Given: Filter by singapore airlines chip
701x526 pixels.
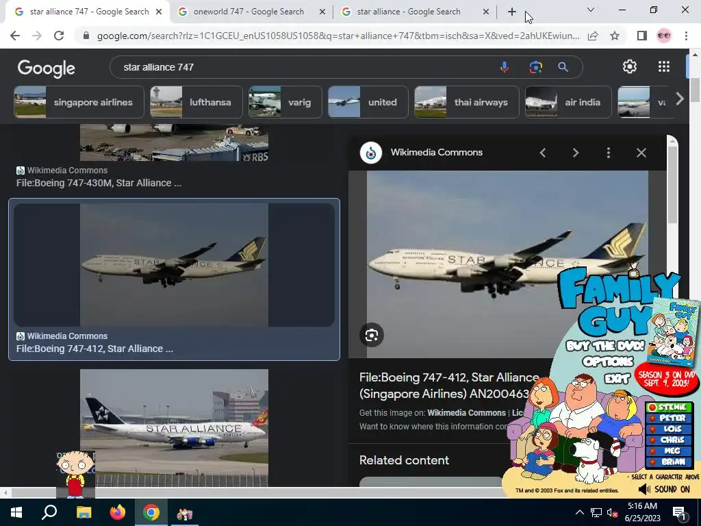Looking at the screenshot, I should (79, 102).
